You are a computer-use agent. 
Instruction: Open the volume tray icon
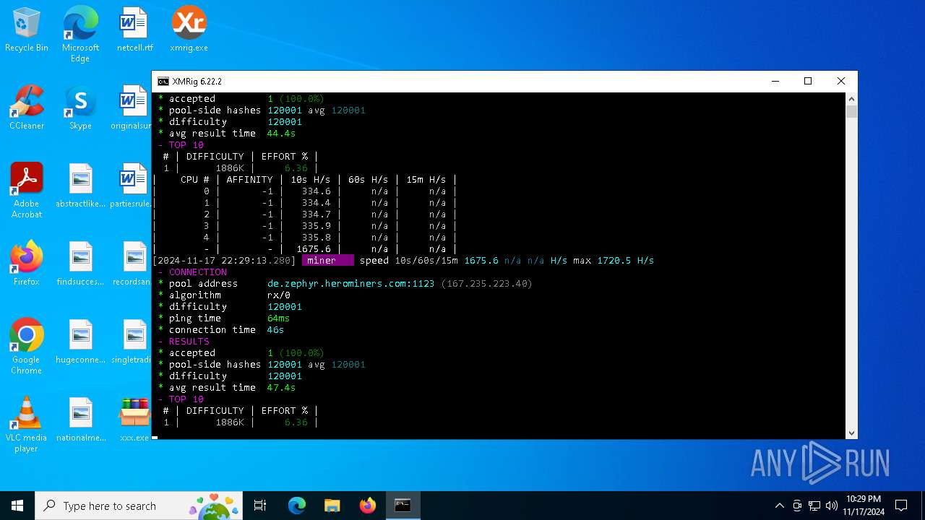(x=832, y=506)
